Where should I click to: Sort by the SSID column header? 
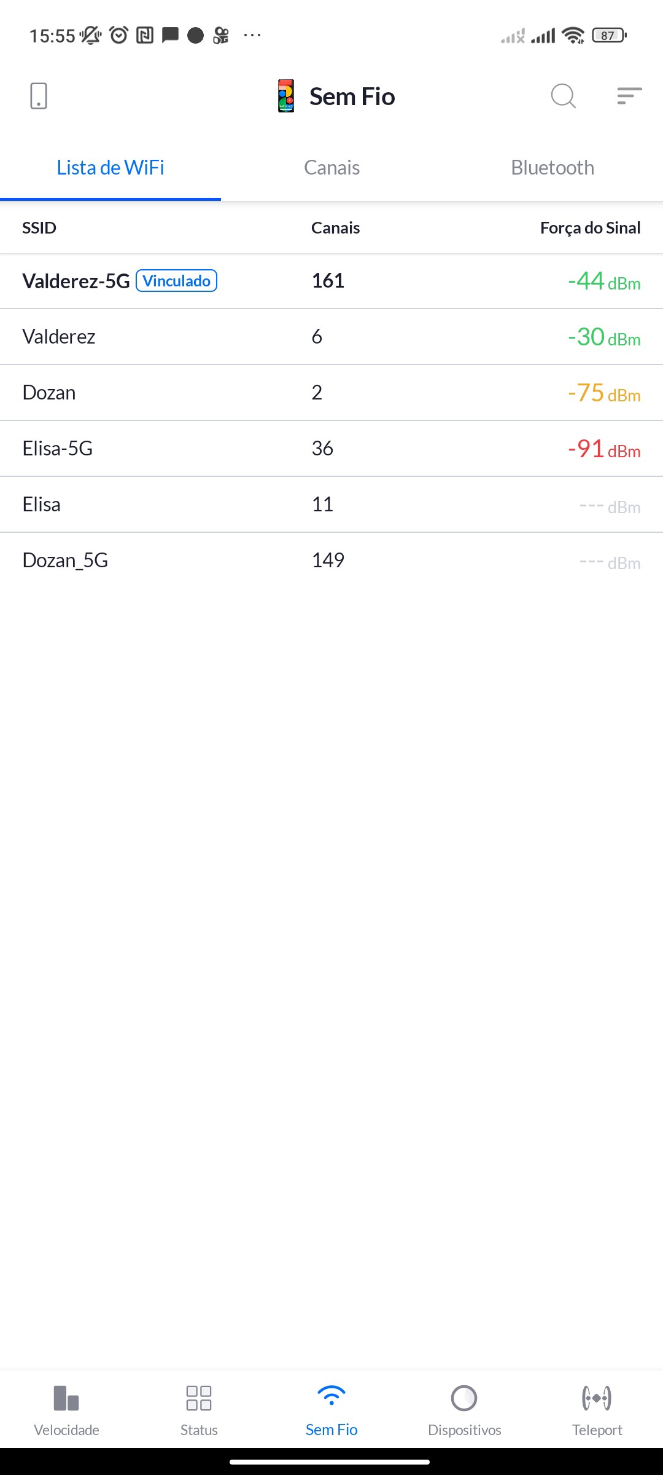(x=39, y=228)
